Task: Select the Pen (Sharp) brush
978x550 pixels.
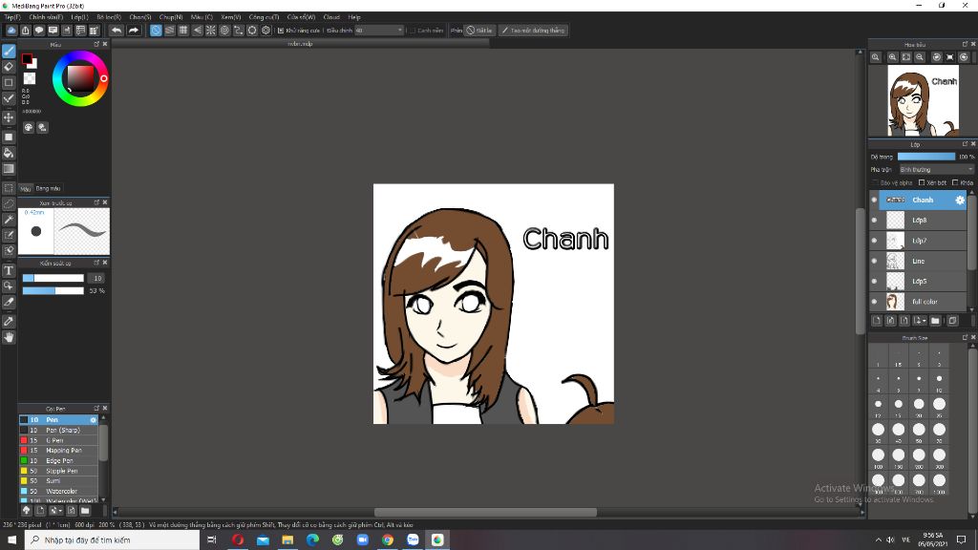Action: [x=58, y=431]
